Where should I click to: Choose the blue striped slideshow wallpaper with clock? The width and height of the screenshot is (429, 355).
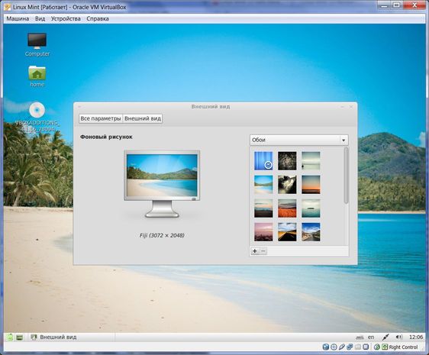pos(263,161)
